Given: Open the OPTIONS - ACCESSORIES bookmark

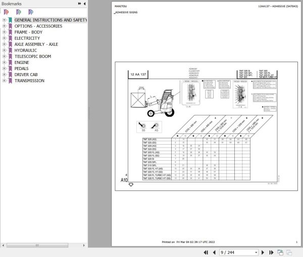Looking at the screenshot, I should [x=38, y=26].
